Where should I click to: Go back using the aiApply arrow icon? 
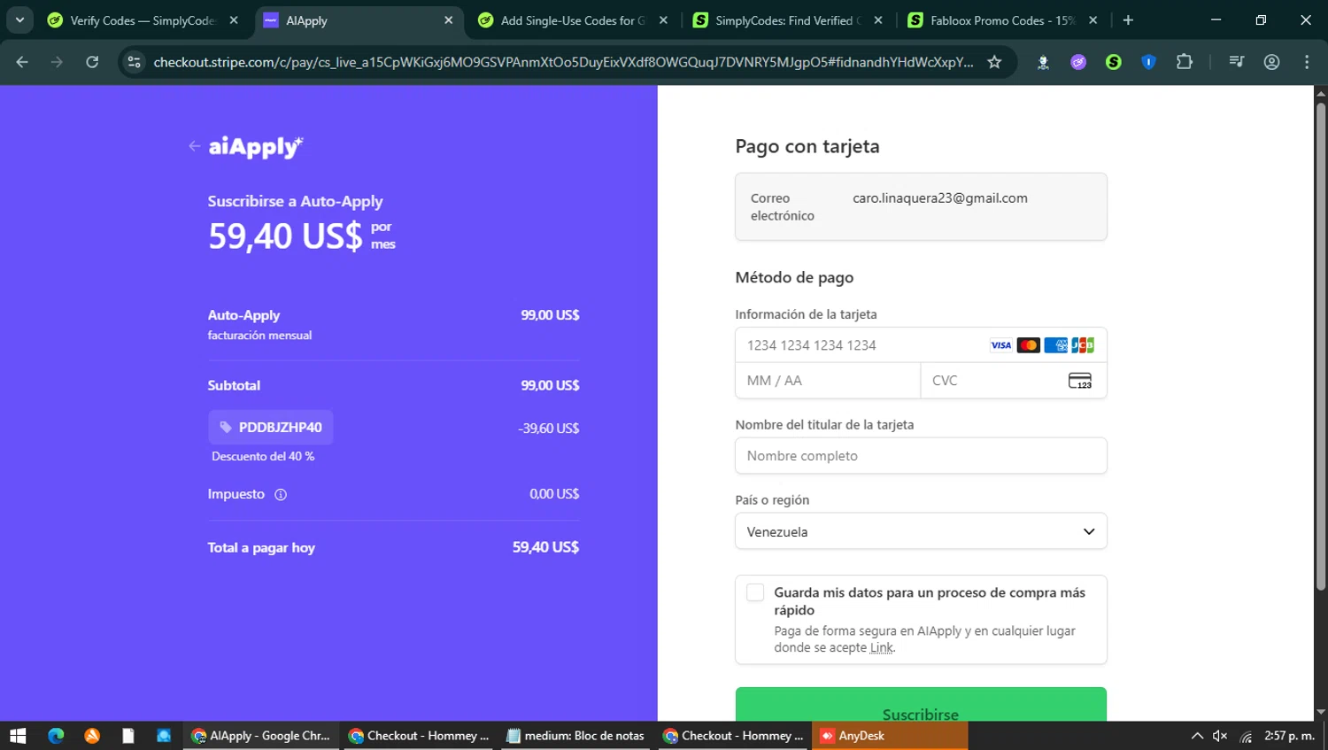point(194,146)
